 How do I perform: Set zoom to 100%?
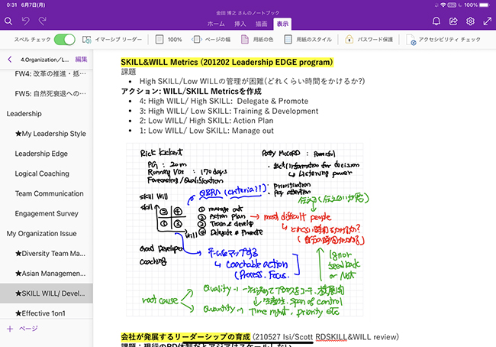[x=169, y=39]
